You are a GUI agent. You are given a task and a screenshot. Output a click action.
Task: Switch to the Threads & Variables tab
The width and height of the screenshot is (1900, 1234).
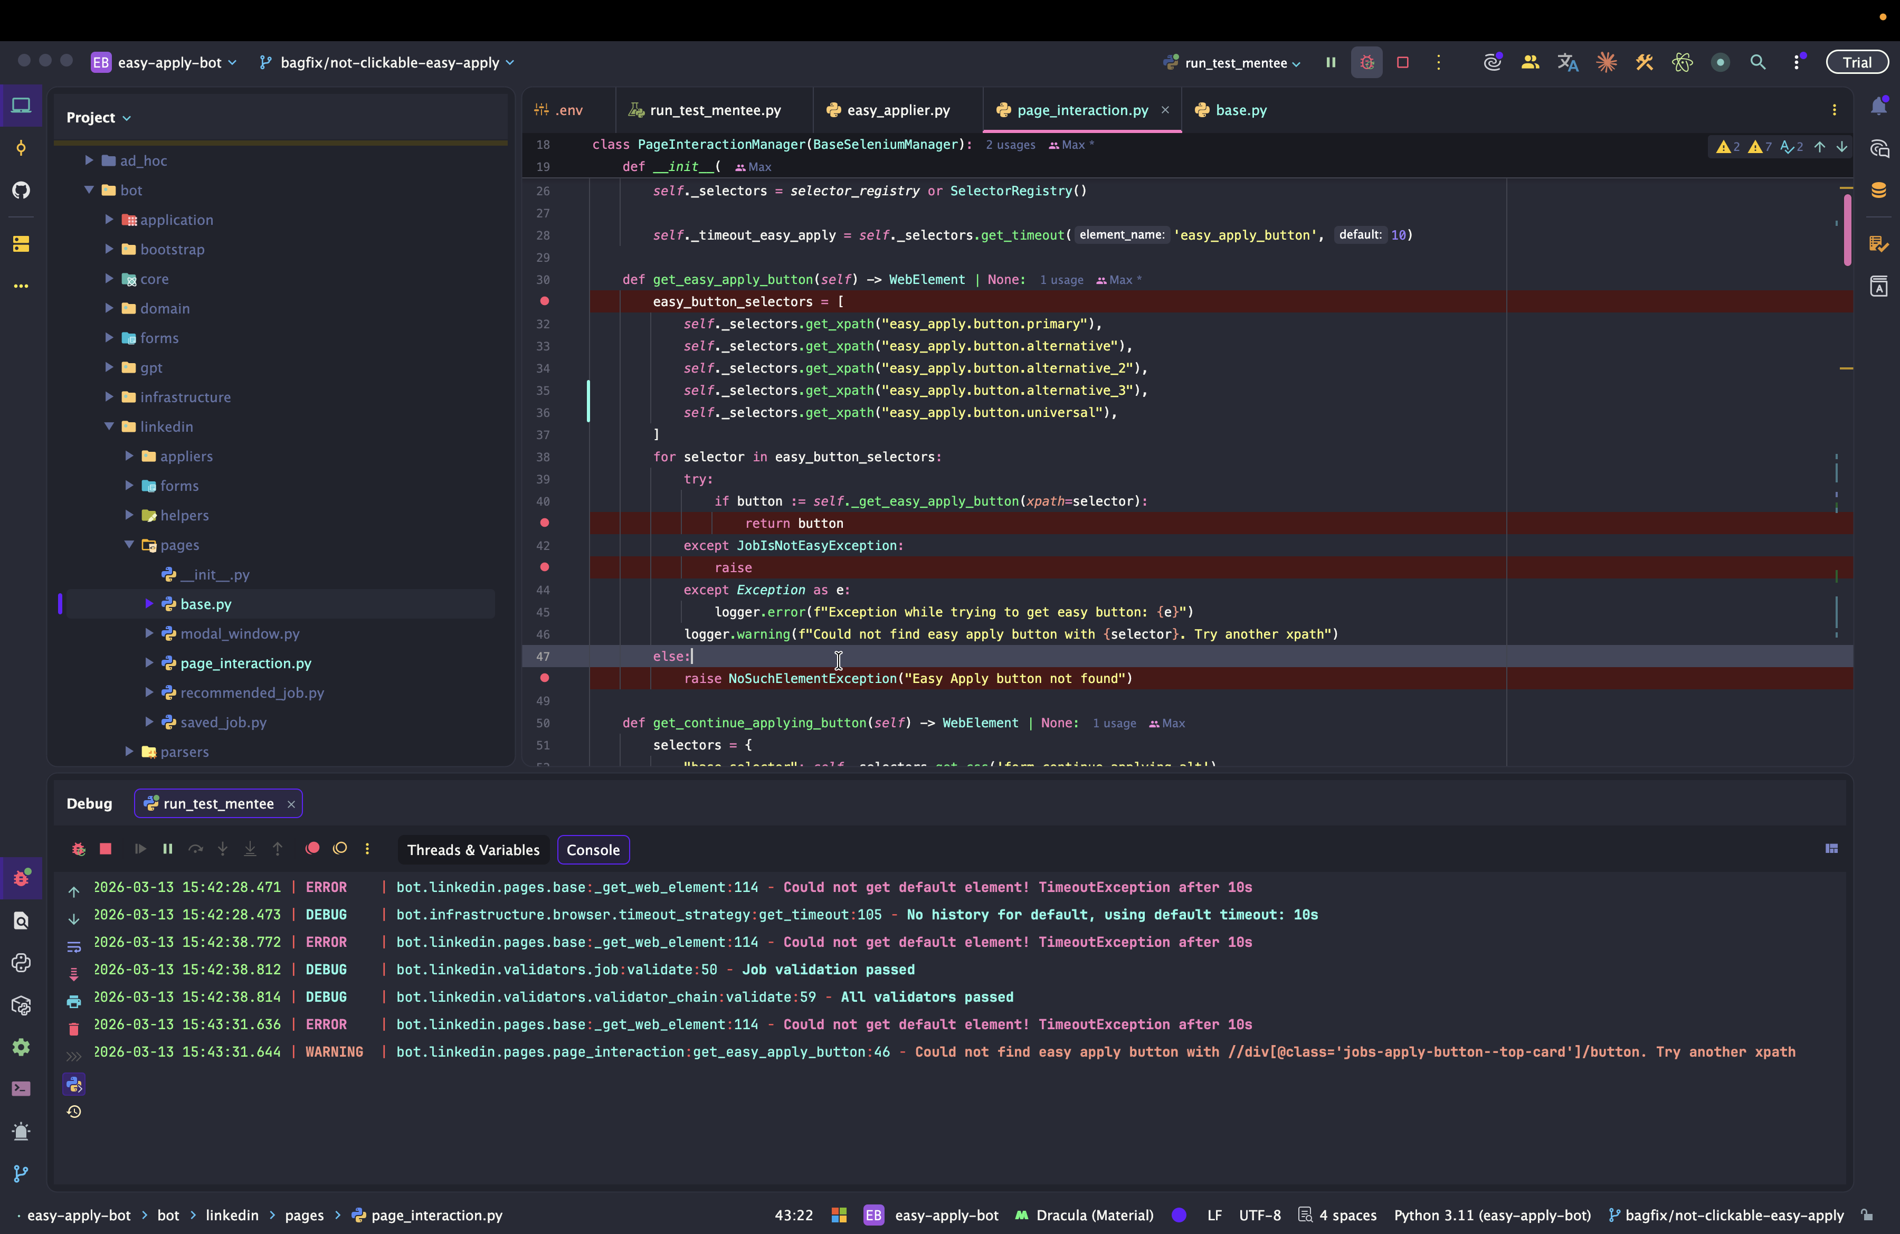click(473, 850)
